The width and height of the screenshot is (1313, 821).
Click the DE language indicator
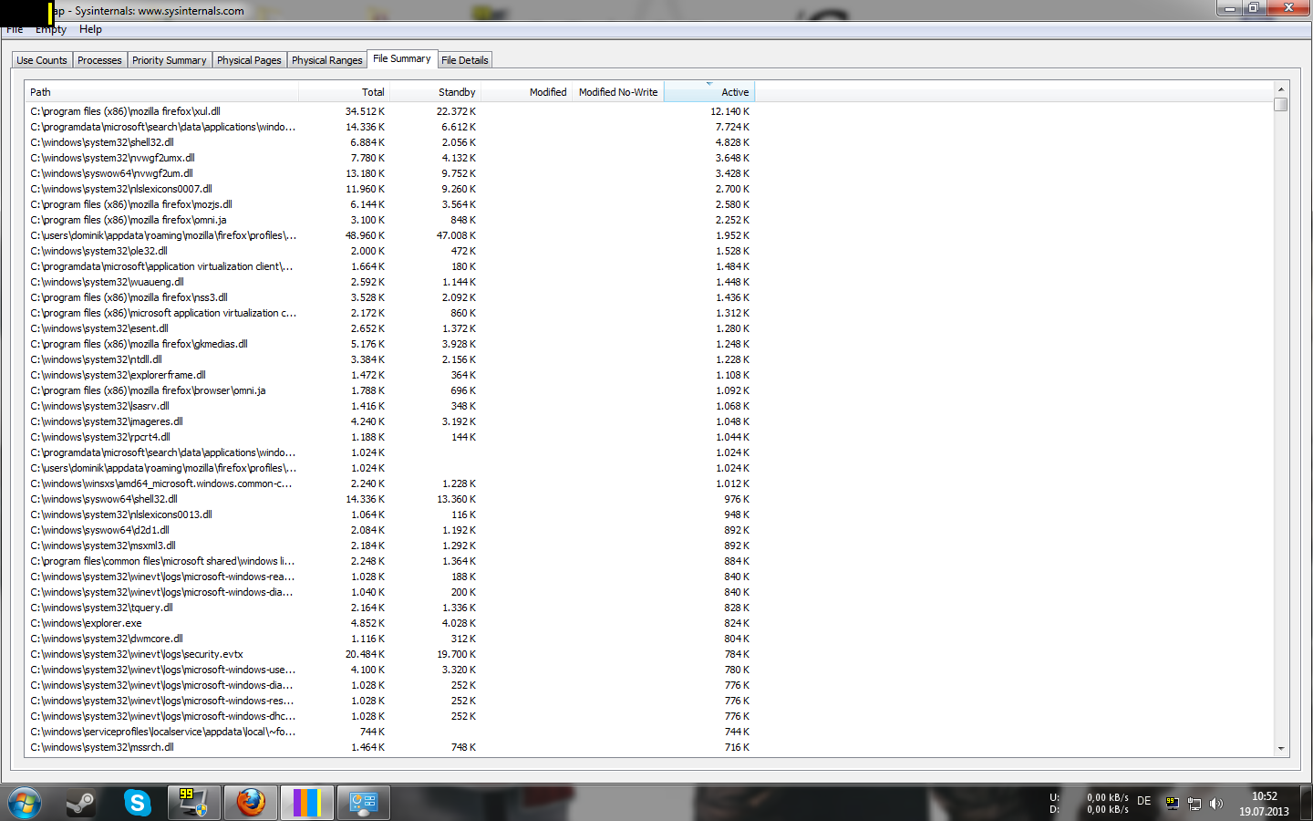pyautogui.click(x=1143, y=801)
